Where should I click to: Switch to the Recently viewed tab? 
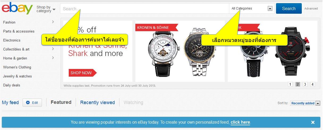(x=97, y=103)
